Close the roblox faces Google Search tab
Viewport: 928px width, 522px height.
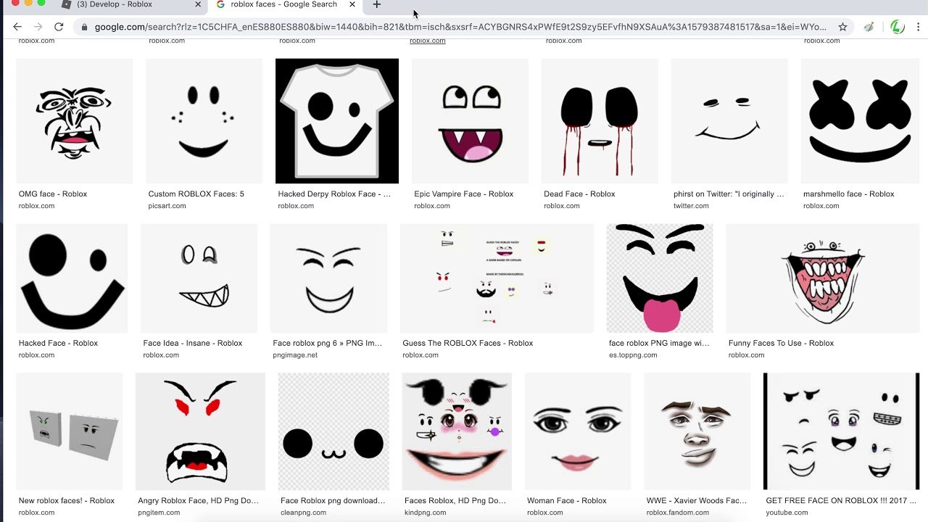[352, 4]
